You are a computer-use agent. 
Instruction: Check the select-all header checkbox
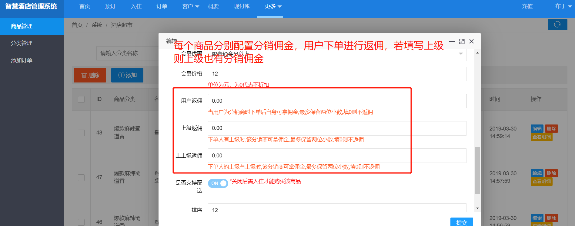[81, 99]
